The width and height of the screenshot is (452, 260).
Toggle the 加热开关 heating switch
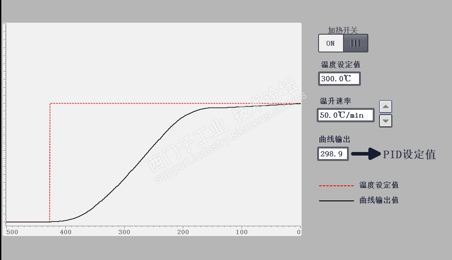click(x=343, y=43)
